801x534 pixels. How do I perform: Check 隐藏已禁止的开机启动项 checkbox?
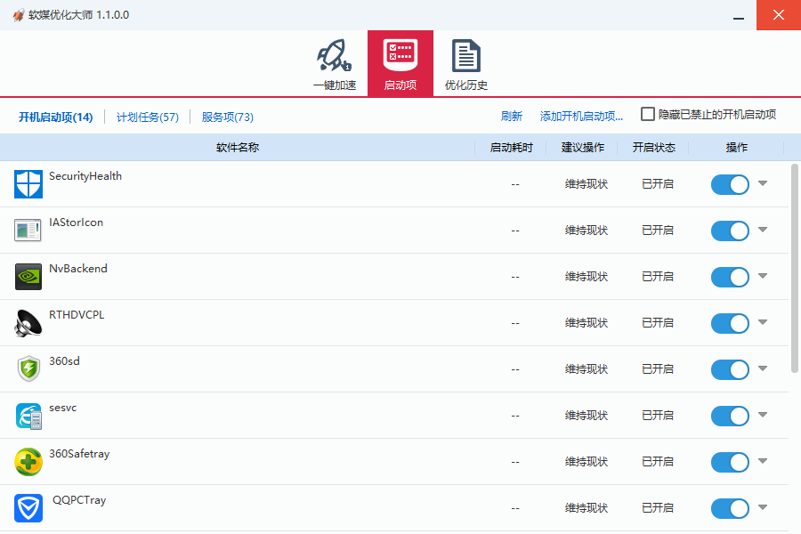[648, 115]
